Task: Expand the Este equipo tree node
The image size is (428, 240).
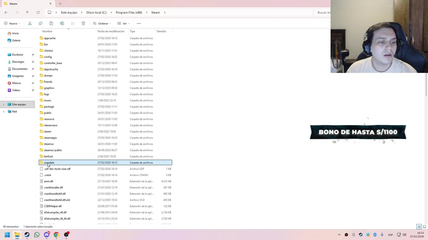Action: click(4, 104)
